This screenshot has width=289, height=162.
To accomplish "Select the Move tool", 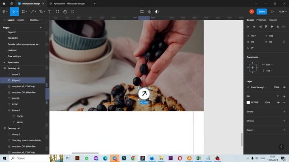I will click(x=13, y=12).
